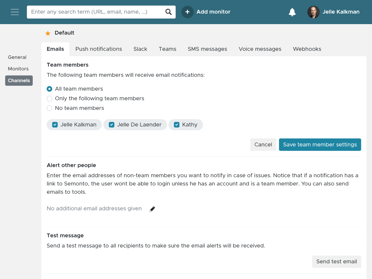Click 'No additional email addresses given' text
This screenshot has height=279, width=372.
click(x=94, y=209)
